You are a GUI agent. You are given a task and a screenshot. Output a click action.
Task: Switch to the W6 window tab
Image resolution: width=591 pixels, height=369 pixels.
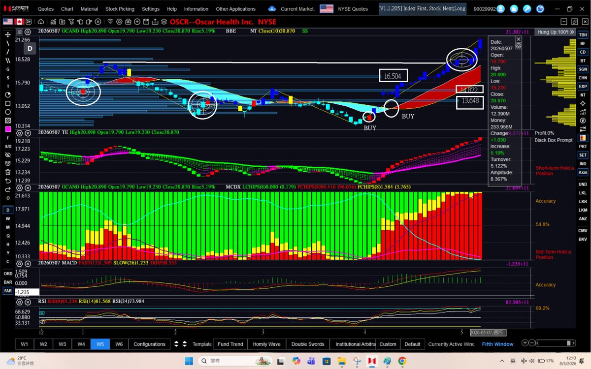[119, 344]
